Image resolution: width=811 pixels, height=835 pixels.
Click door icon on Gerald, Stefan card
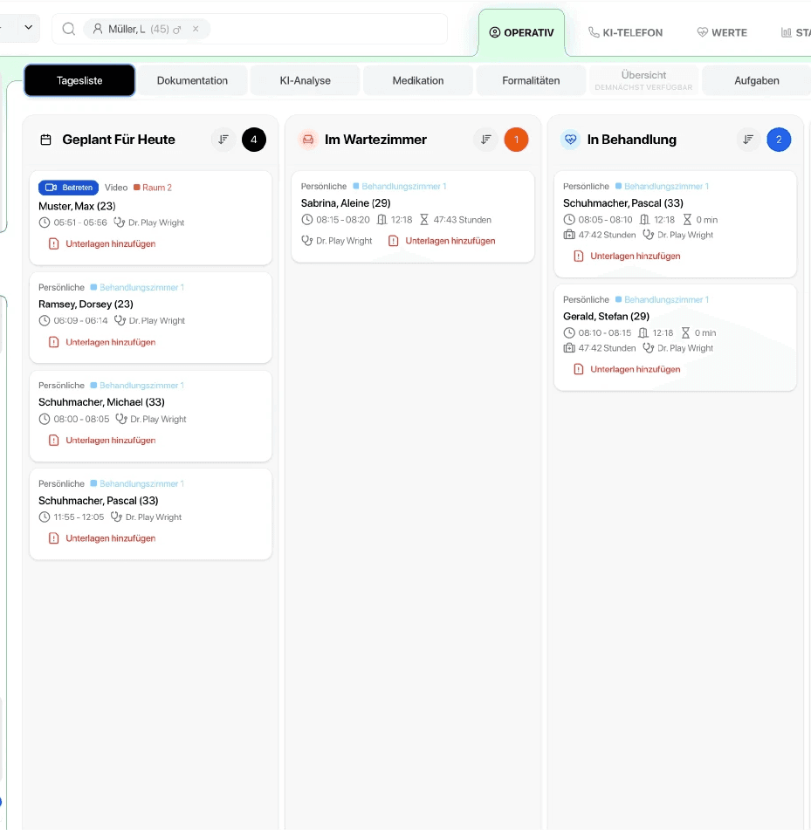pyautogui.click(x=643, y=332)
